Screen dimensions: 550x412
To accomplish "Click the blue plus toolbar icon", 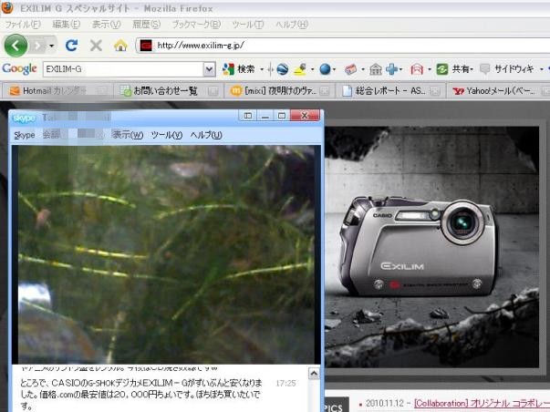I will [x=391, y=69].
